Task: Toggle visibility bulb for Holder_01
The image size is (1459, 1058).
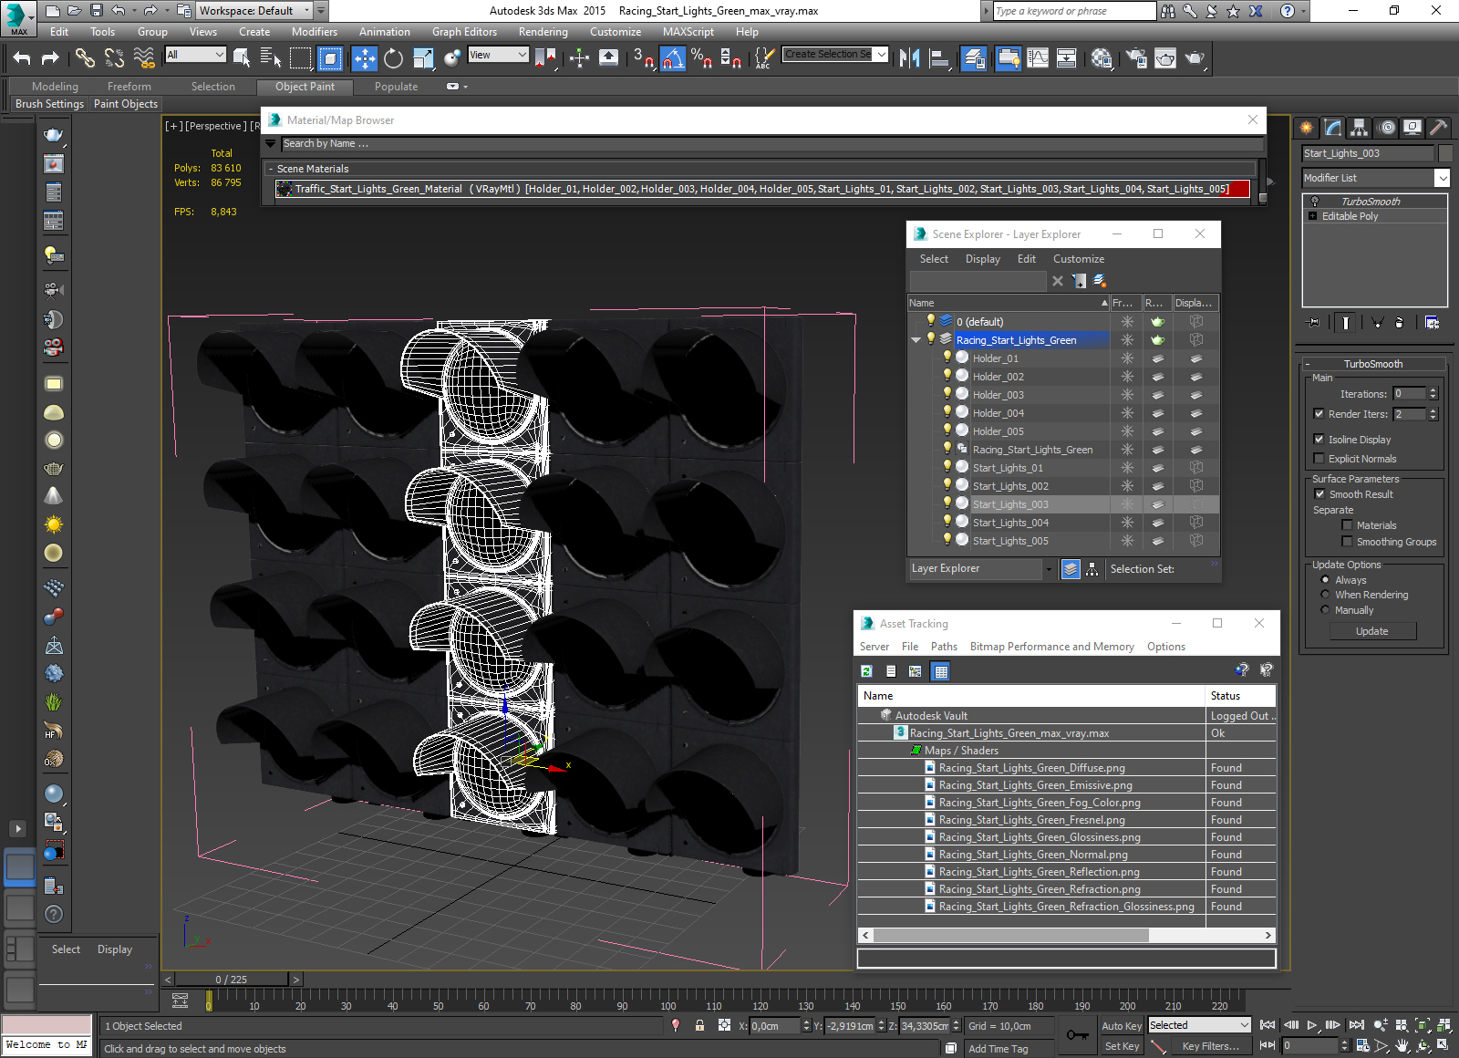Action: 947,358
